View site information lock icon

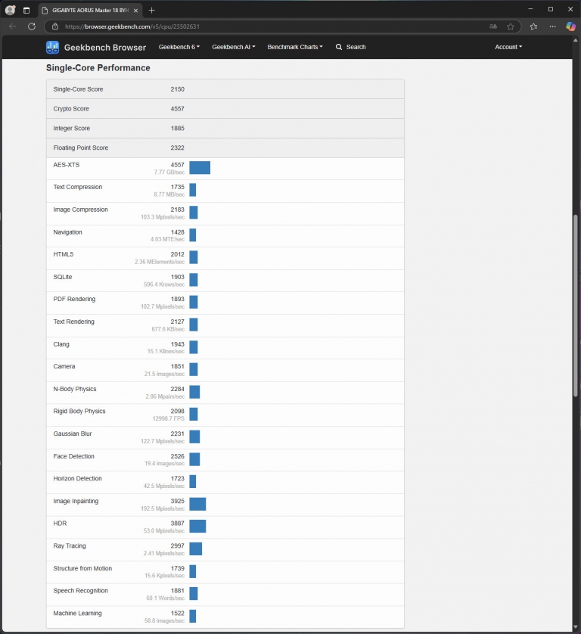(55, 26)
